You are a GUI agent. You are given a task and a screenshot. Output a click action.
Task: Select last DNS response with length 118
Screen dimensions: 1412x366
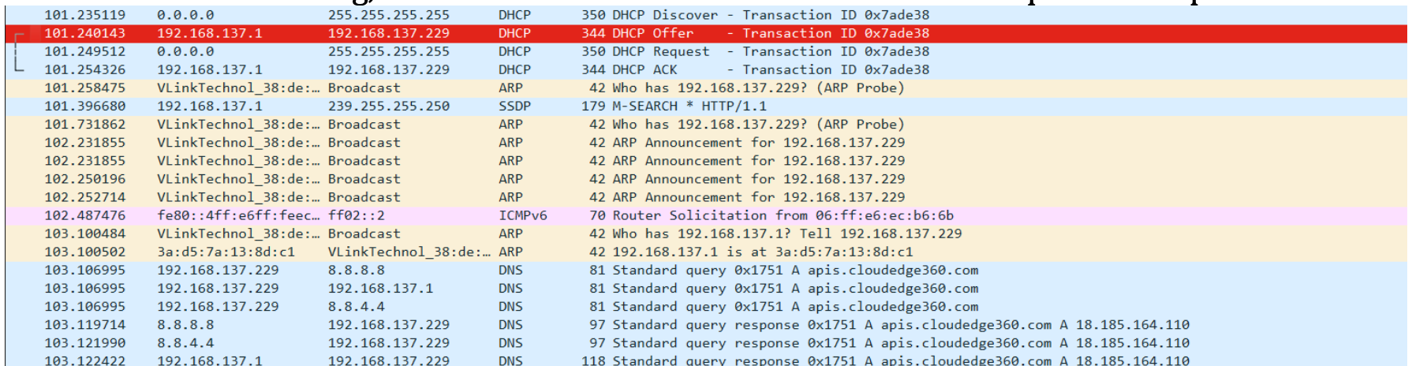706,360
